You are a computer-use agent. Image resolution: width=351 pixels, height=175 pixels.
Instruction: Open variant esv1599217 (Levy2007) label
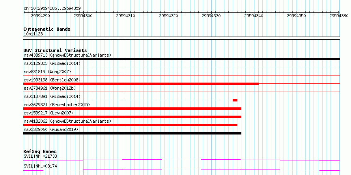click(x=49, y=113)
